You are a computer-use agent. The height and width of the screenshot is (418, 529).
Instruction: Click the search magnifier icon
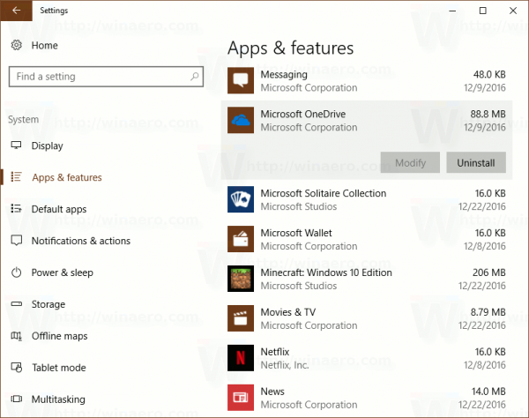pos(194,77)
